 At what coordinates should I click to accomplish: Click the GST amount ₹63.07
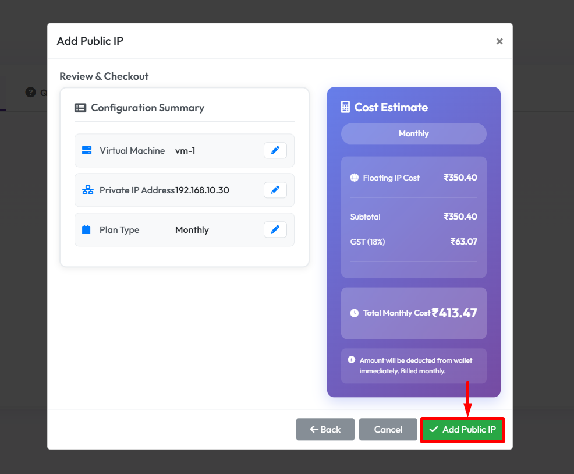click(x=463, y=242)
